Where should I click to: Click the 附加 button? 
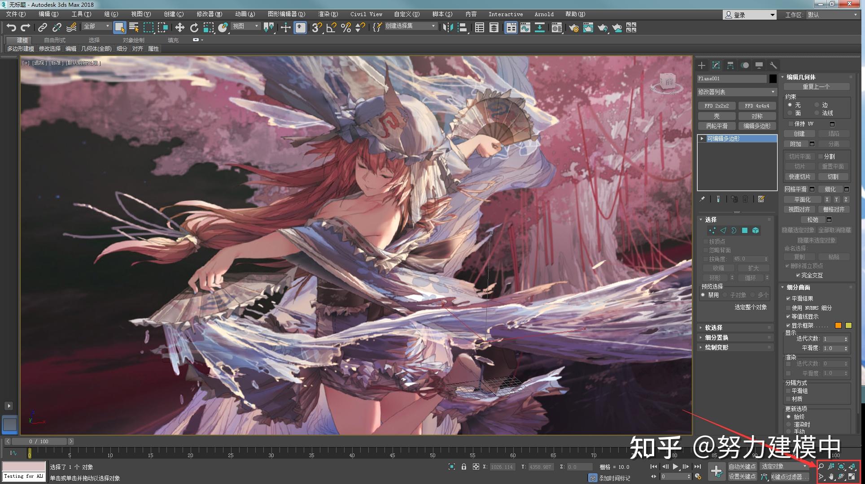coord(795,144)
